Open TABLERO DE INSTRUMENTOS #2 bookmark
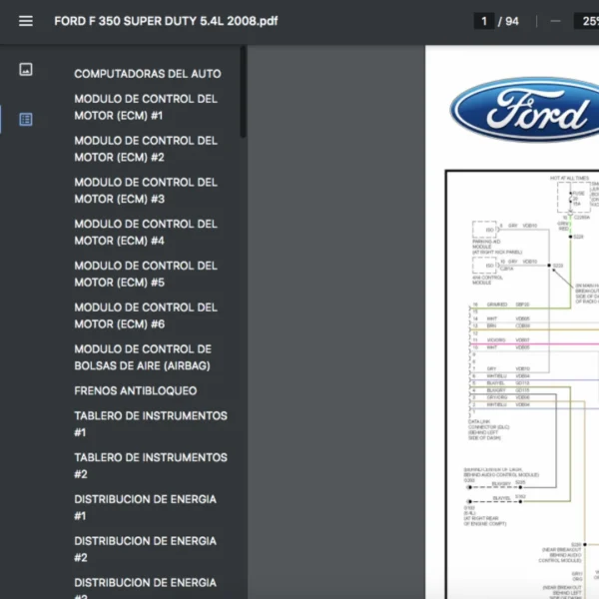This screenshot has width=599, height=599. pyautogui.click(x=151, y=466)
